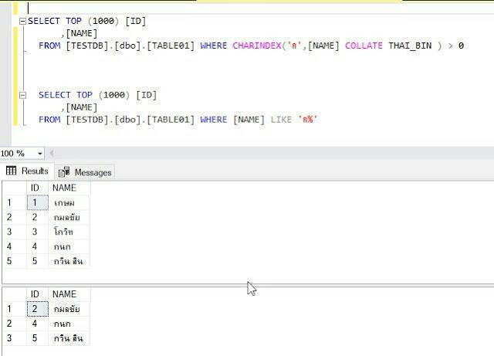Click CHARINDEX keyword in the first query
The image size is (494, 356).
click(x=257, y=46)
